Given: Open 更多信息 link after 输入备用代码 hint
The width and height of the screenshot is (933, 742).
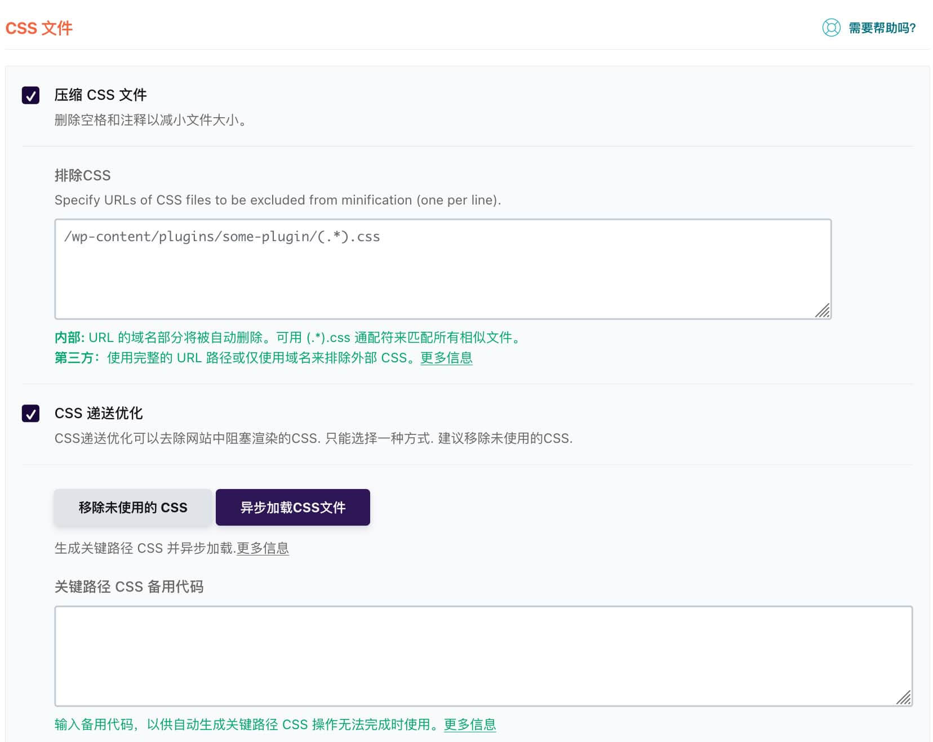Looking at the screenshot, I should point(470,725).
